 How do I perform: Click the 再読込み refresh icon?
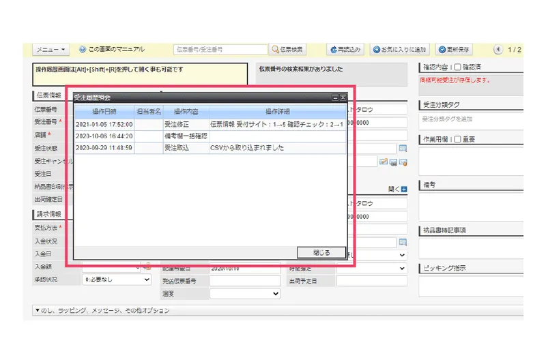[x=334, y=50]
